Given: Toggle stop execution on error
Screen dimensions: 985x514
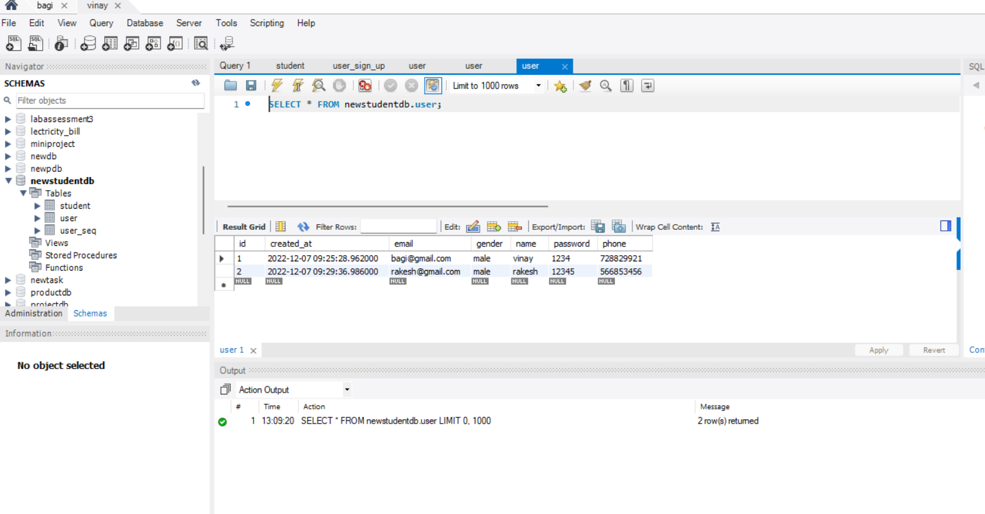Looking at the screenshot, I should coord(364,85).
